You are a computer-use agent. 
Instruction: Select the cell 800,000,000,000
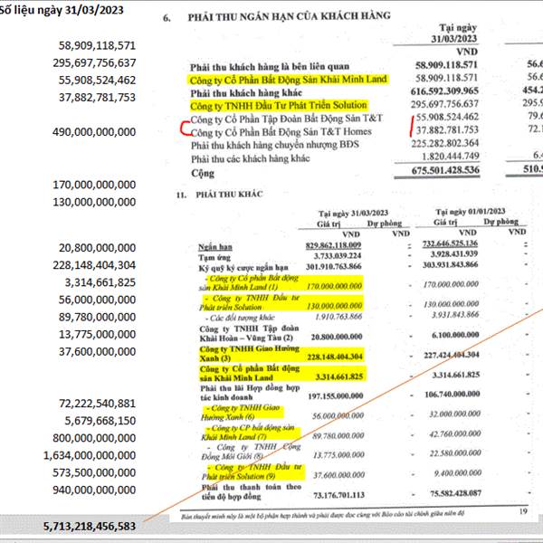94,438
